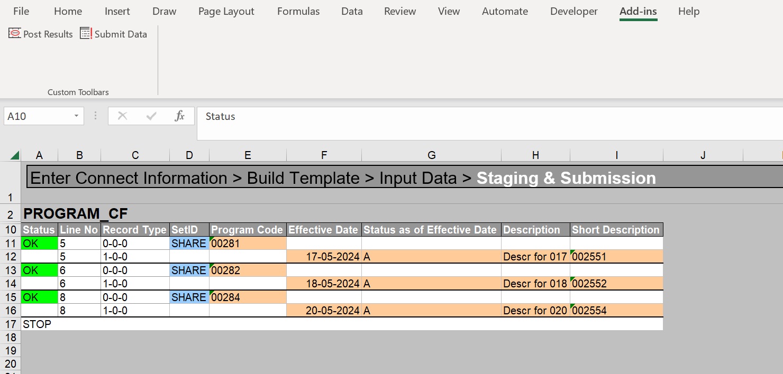Select the STOP cell
This screenshot has width=783, height=374.
click(x=38, y=324)
